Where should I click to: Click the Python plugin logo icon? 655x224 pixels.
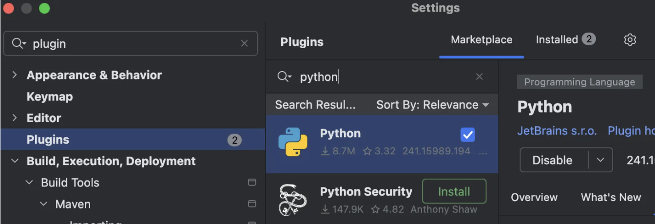coord(293,142)
